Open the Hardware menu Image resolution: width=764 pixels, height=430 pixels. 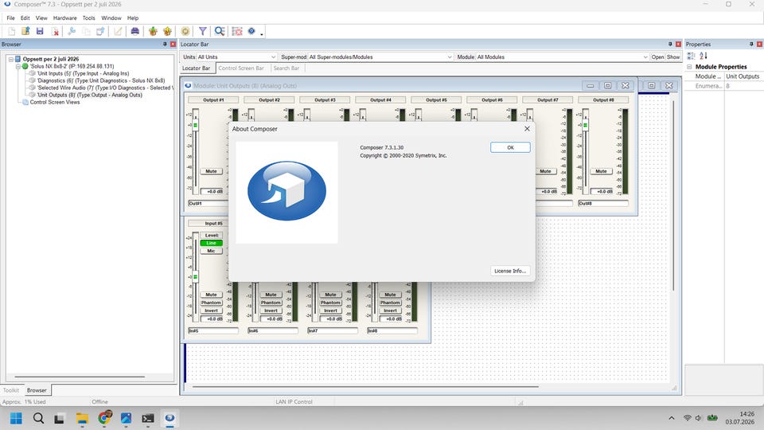point(64,18)
